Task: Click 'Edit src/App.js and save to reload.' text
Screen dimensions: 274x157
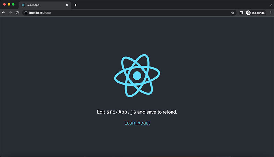Action: (137, 112)
